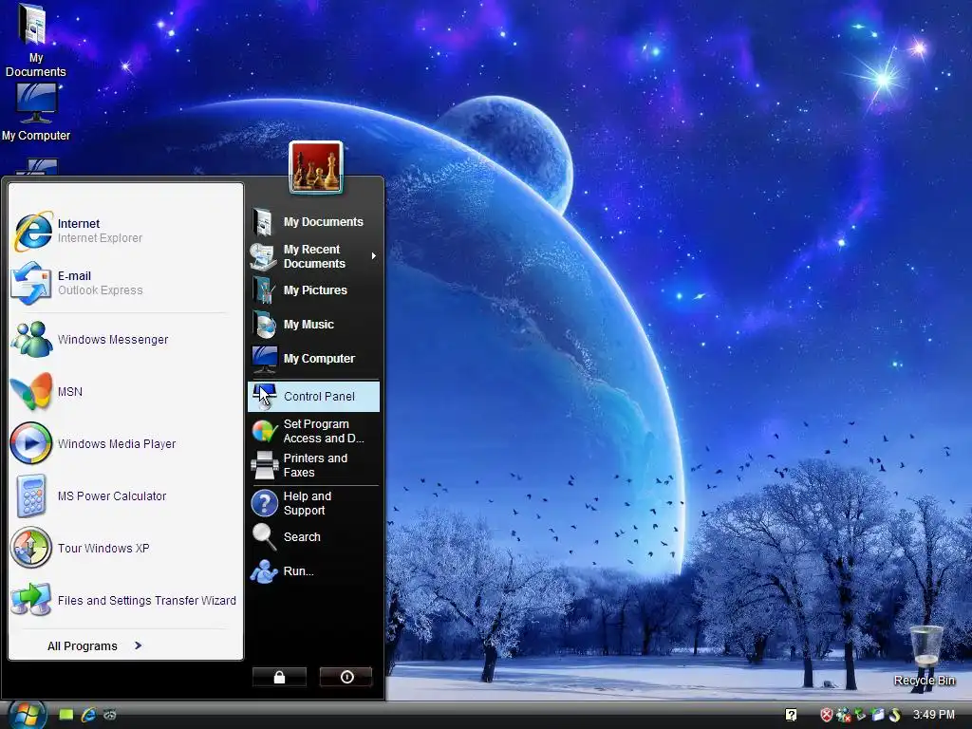Click Safely Remove Hardware tray icon
The image size is (972, 729).
click(x=860, y=715)
